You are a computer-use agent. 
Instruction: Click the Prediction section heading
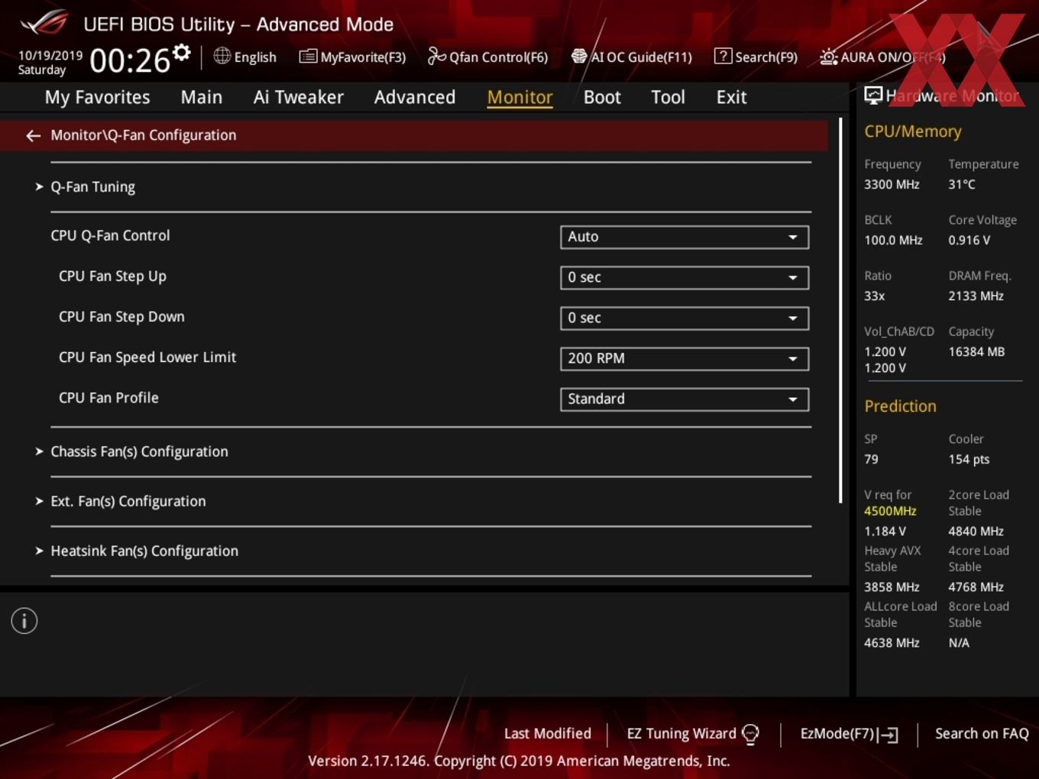click(900, 406)
